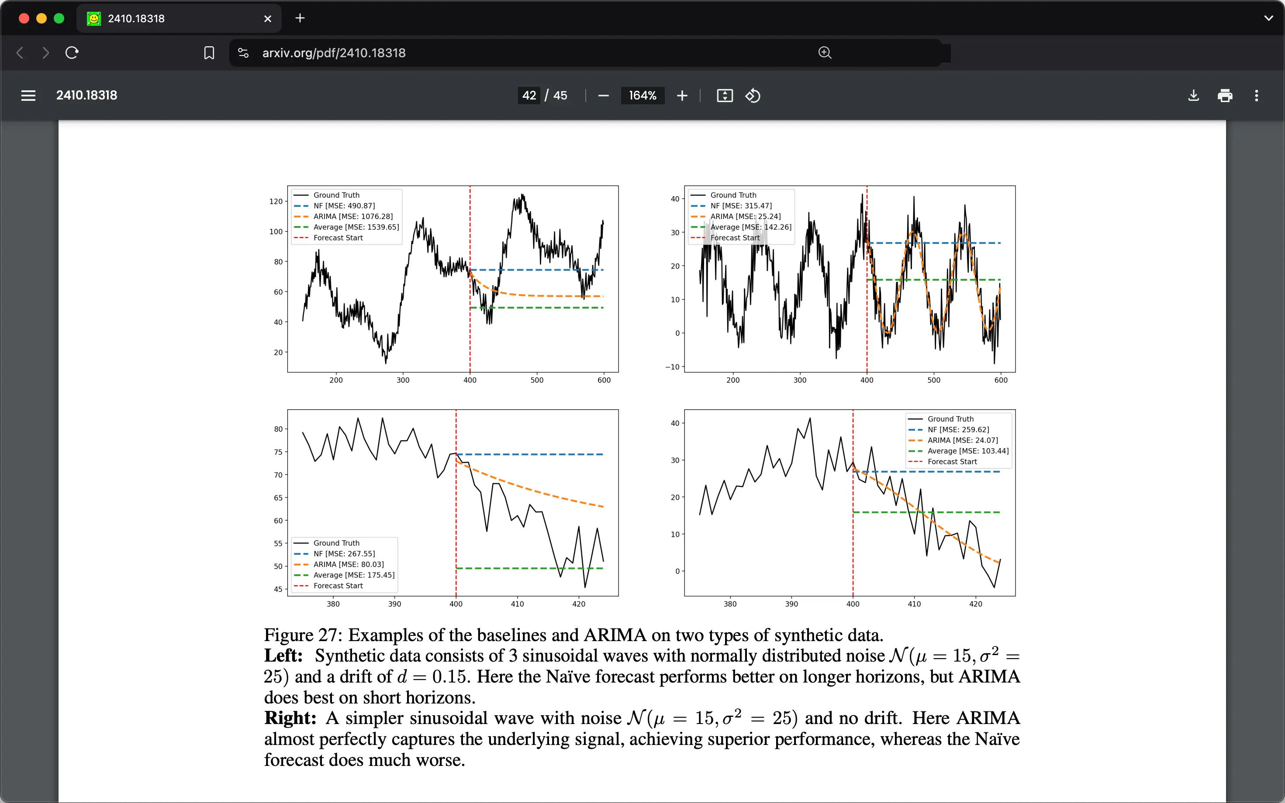Click the ARIMA [MSE: 25.24] legend entry
This screenshot has height=803, width=1285.
point(736,217)
